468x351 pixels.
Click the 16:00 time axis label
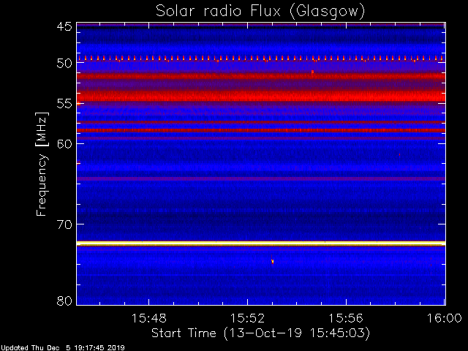(x=445, y=318)
